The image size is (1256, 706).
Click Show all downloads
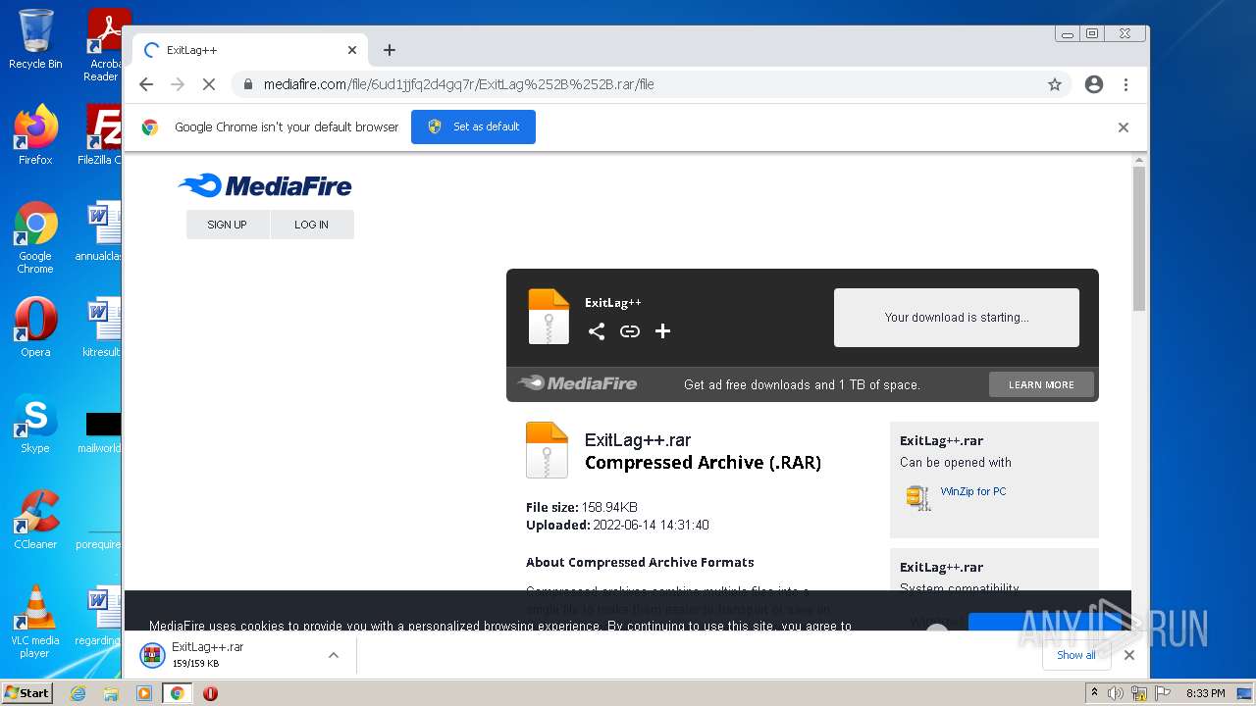[x=1075, y=655]
